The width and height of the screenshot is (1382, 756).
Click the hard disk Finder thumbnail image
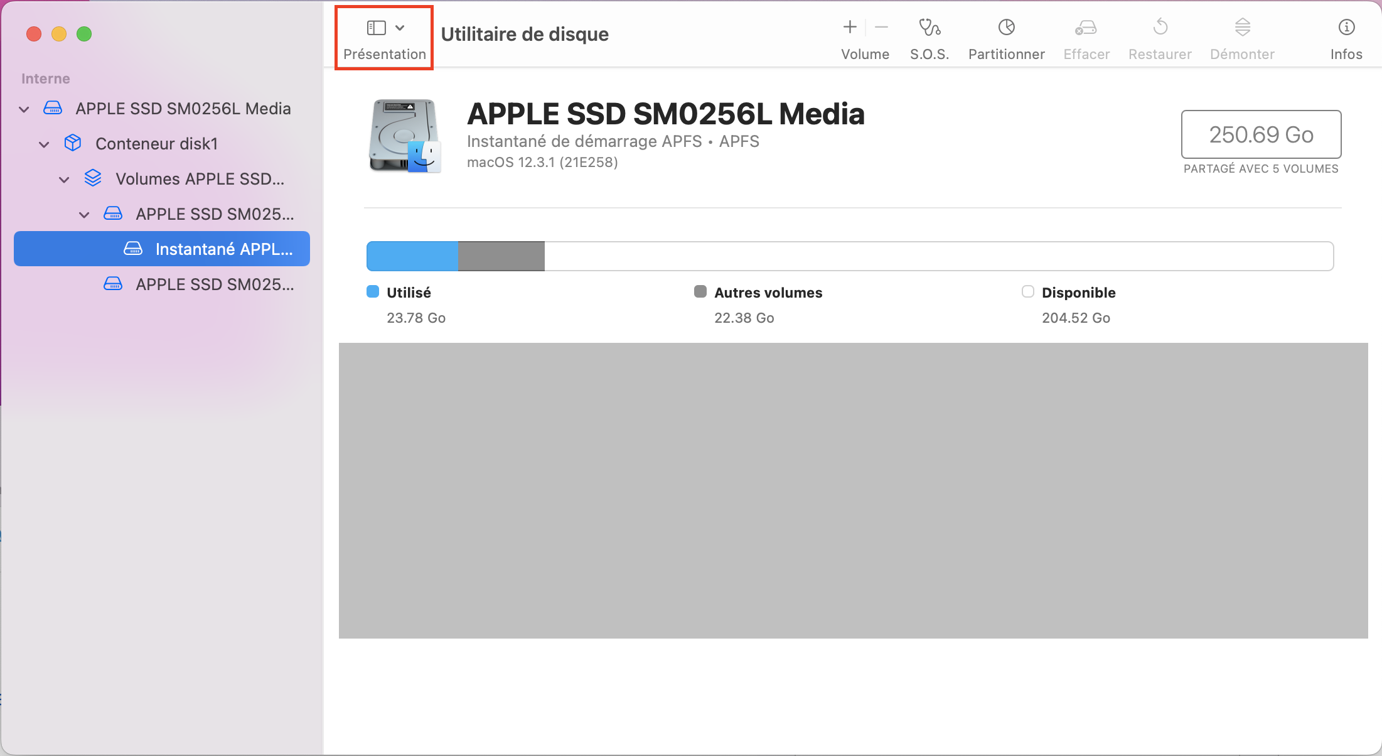[405, 136]
